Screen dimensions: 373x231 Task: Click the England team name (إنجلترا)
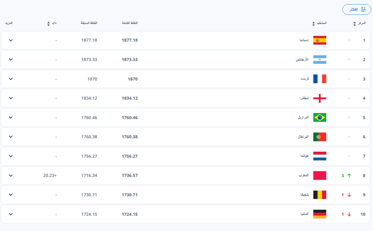click(303, 98)
